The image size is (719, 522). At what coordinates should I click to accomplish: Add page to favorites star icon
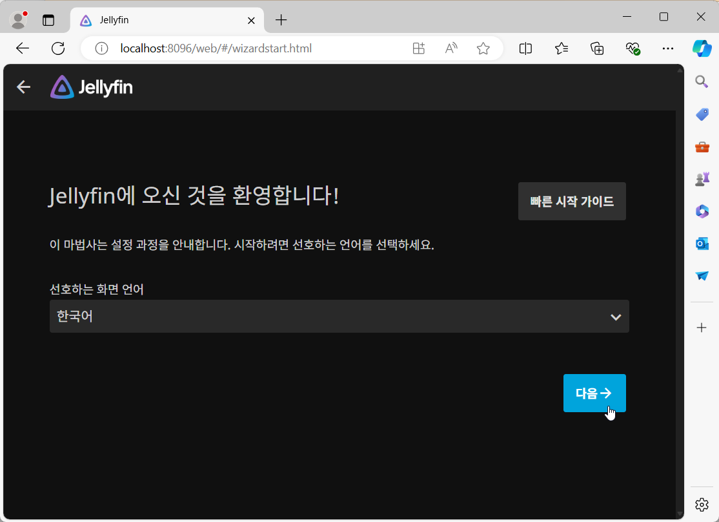pyautogui.click(x=483, y=48)
